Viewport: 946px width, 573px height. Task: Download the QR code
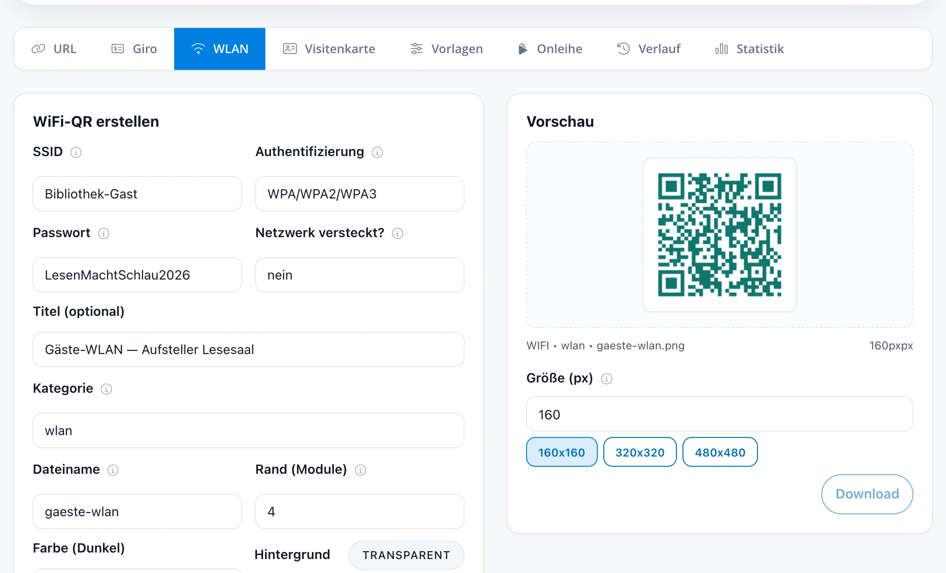click(867, 494)
